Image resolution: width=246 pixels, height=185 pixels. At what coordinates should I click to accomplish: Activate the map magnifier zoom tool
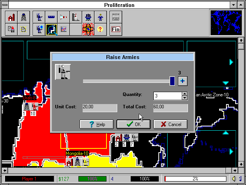tap(51, 29)
